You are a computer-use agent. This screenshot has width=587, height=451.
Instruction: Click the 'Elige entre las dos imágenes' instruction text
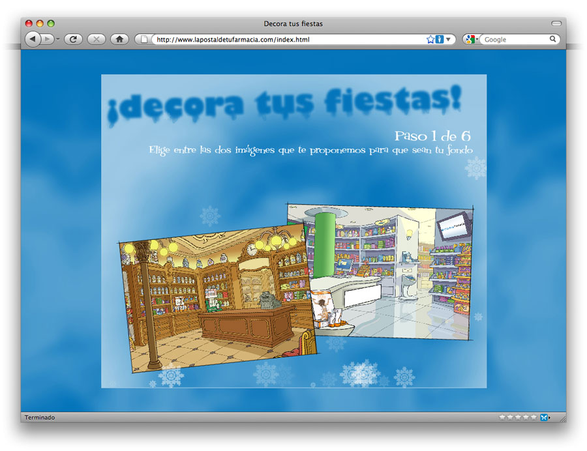310,151
